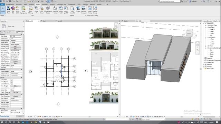This screenshot has width=221, height=124.
Task: Toggle the Sun Path checkbox
Action: point(12,68)
